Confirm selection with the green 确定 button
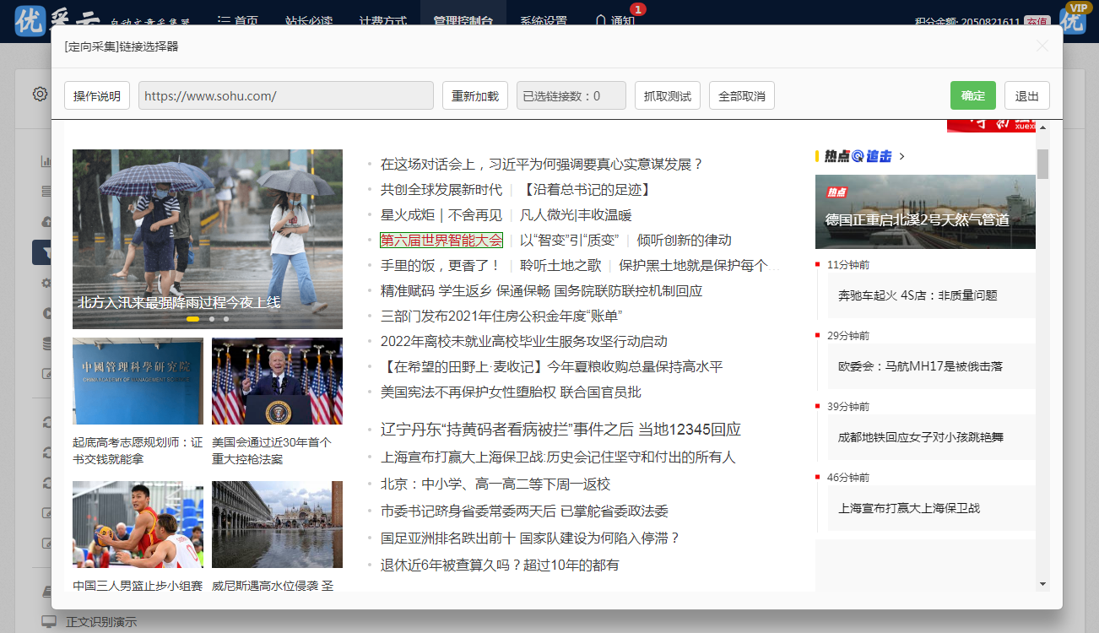Image resolution: width=1099 pixels, height=633 pixels. (x=972, y=95)
